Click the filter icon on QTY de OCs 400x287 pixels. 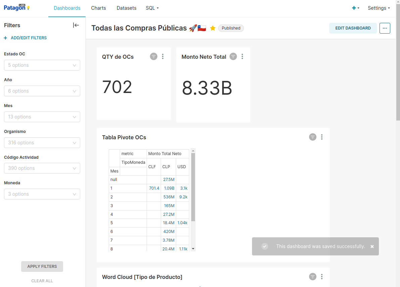154,56
